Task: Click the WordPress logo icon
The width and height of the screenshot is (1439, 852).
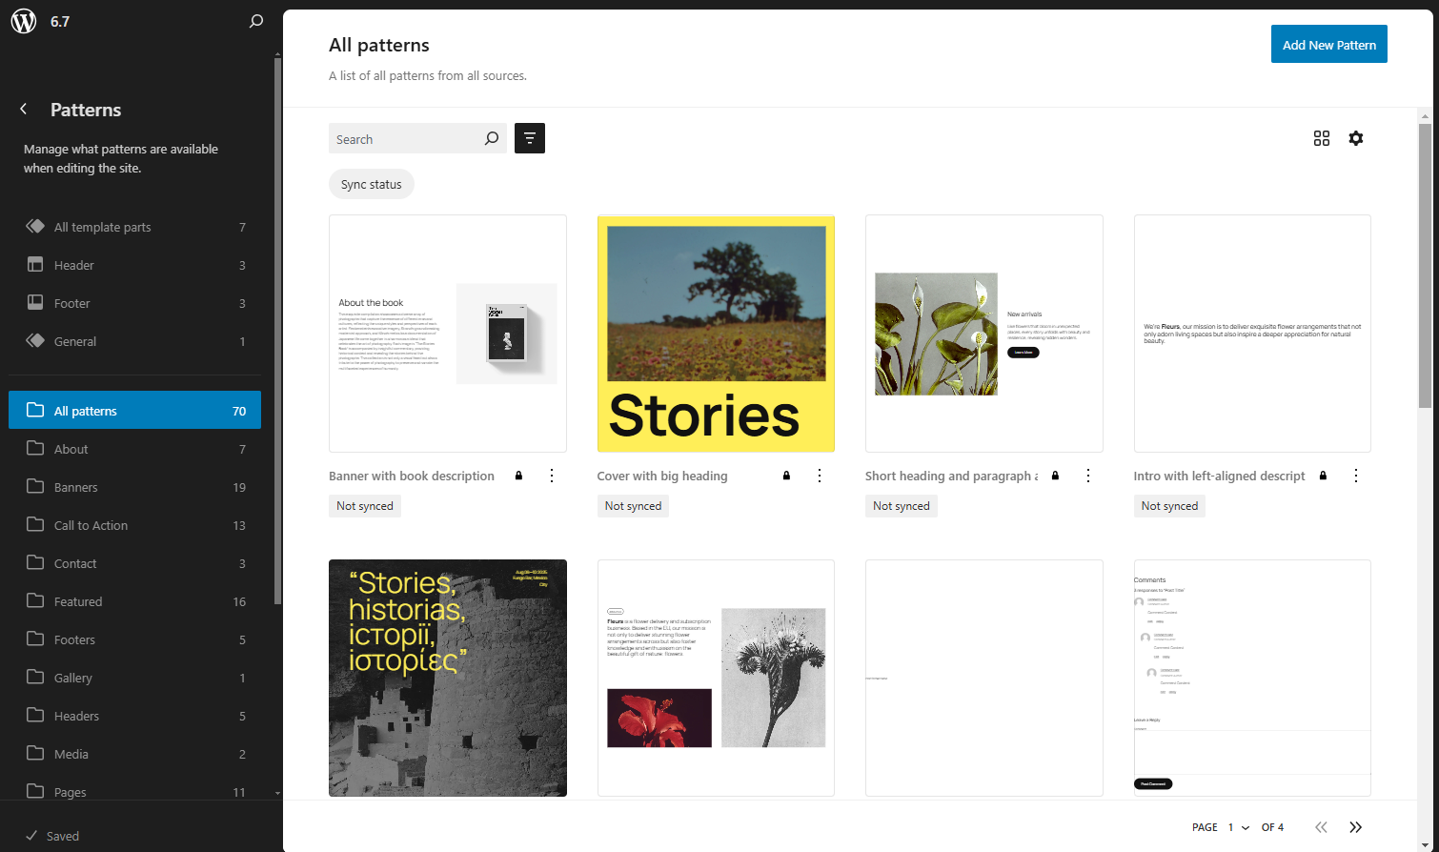Action: point(23,20)
